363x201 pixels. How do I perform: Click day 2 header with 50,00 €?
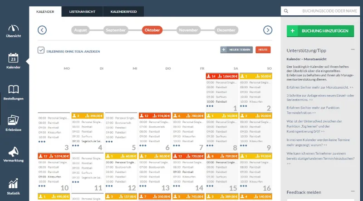256,76
